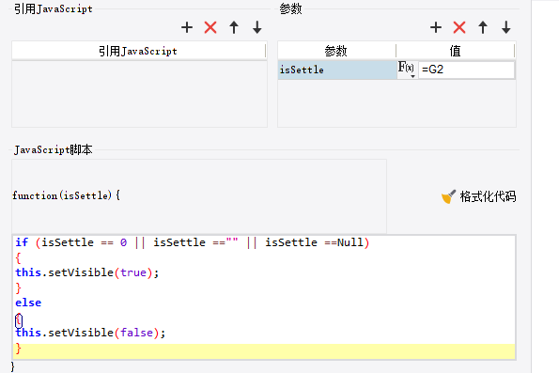
Task: Move referenced JavaScript entry up
Action: 234,27
